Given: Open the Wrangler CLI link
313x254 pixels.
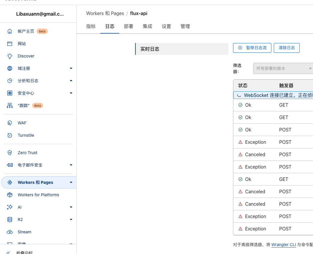Looking at the screenshot, I should [283, 244].
